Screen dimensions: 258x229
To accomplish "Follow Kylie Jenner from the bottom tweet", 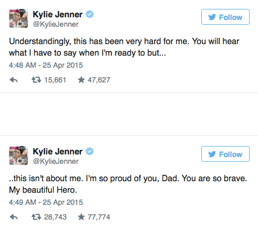I will [x=225, y=154].
